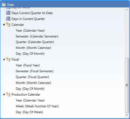The image size is (130, 119).
Task: Click the Days Current Quarter to Date measure icon
Action: point(8,13)
